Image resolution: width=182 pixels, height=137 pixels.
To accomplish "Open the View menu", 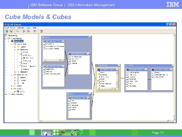I will pos(28,28).
